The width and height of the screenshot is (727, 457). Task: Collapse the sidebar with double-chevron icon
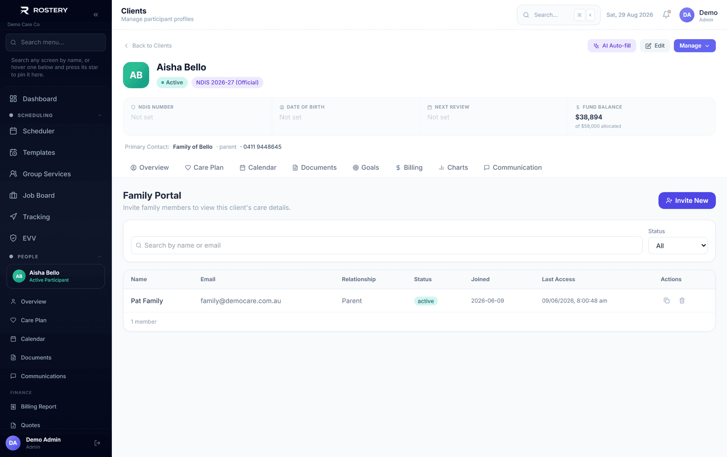pyautogui.click(x=96, y=15)
